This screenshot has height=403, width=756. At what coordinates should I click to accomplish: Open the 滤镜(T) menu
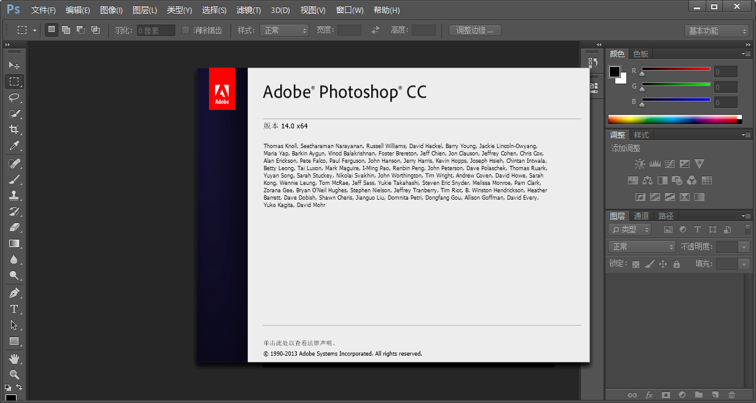pyautogui.click(x=248, y=10)
